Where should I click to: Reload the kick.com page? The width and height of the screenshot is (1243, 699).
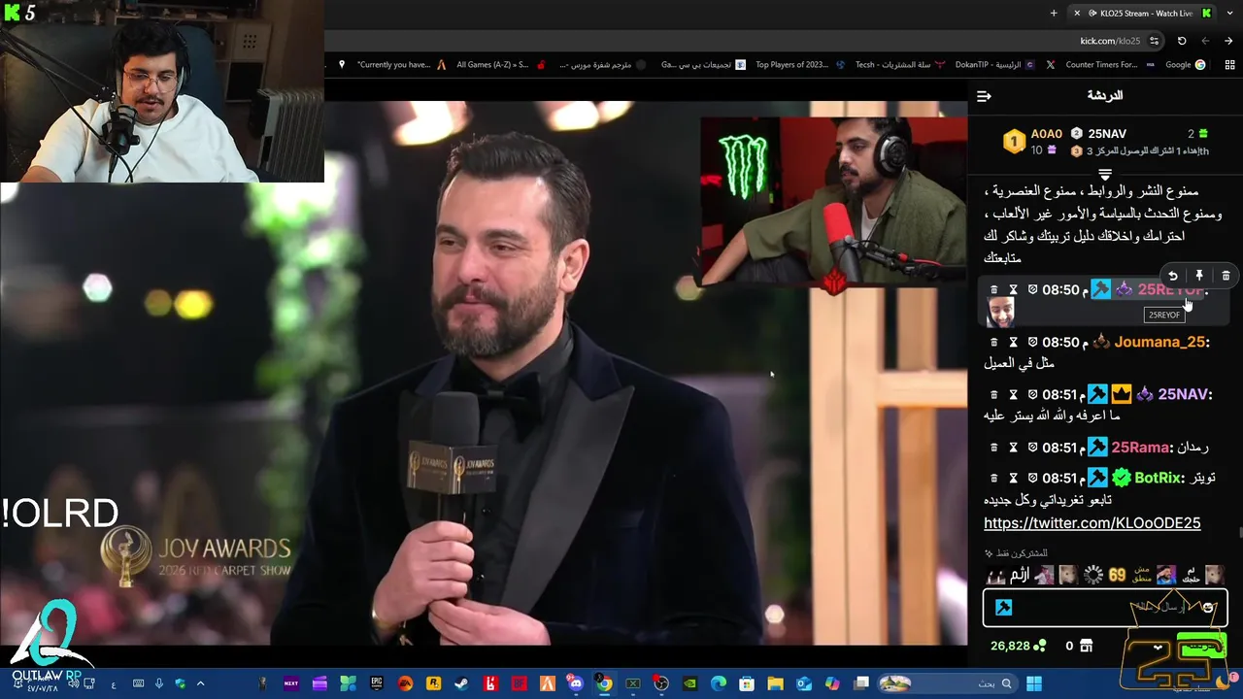point(1182,41)
